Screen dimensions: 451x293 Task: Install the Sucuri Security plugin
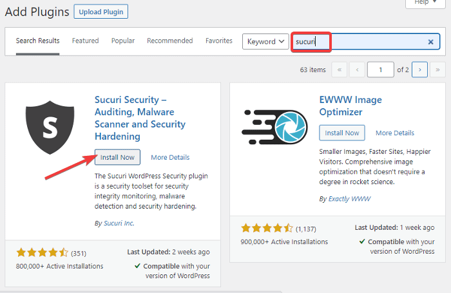pyautogui.click(x=117, y=157)
